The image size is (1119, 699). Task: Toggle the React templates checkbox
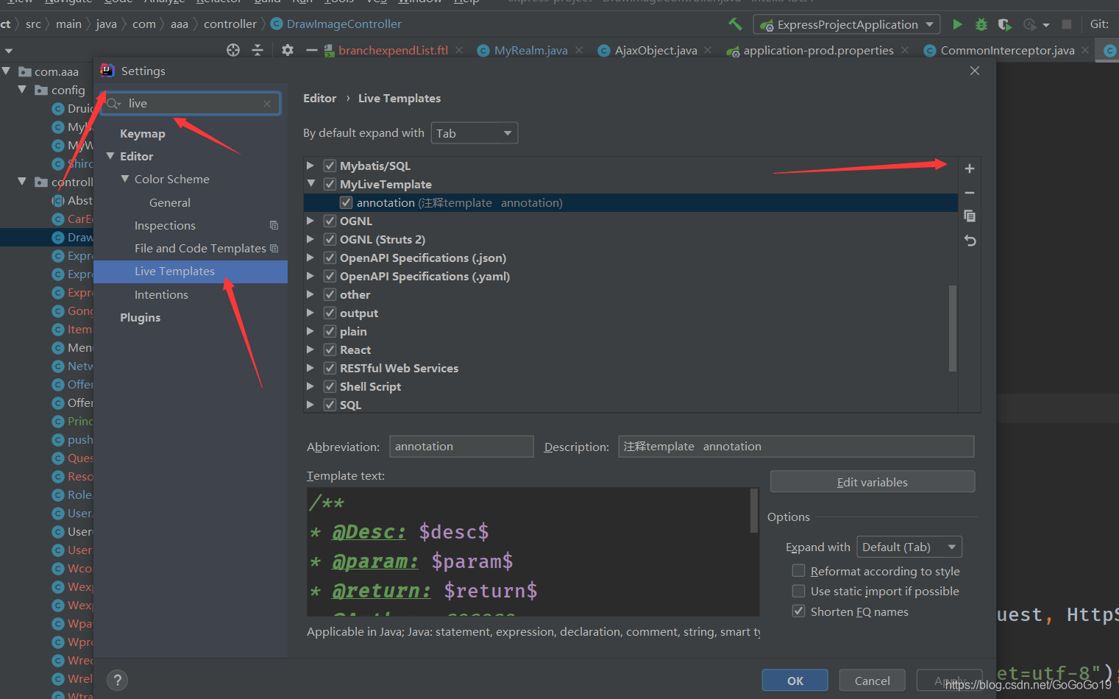pos(330,349)
